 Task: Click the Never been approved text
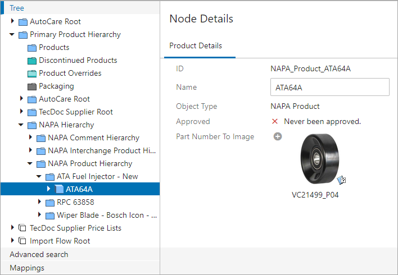point(322,121)
